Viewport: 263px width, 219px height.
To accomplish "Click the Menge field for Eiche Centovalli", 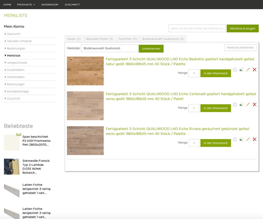I will [194, 108].
